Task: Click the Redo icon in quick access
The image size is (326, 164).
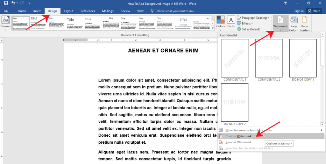Action: pyautogui.click(x=22, y=3)
